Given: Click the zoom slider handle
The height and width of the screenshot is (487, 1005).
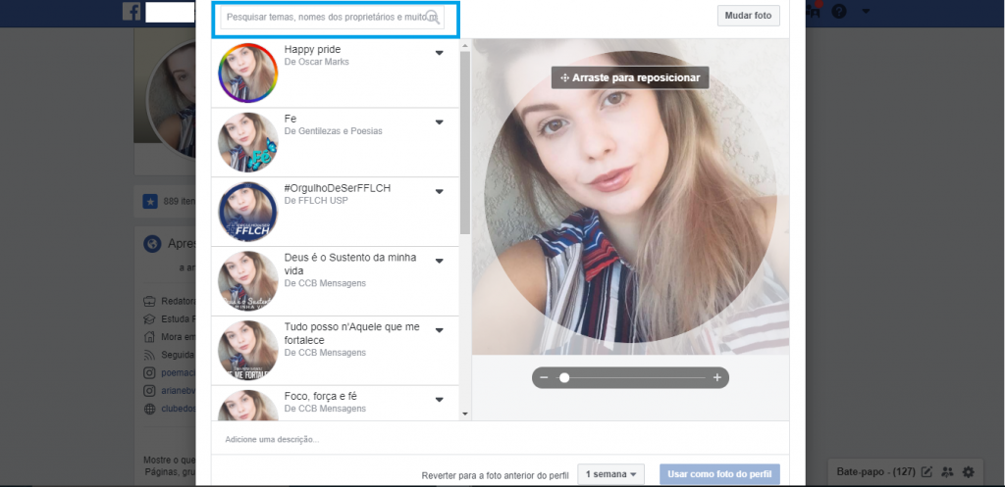Looking at the screenshot, I should click(564, 377).
